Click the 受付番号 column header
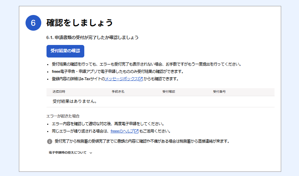The height and width of the screenshot is (176, 299). coord(219,92)
